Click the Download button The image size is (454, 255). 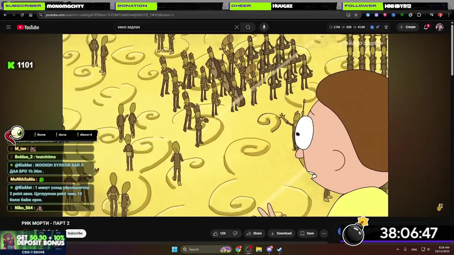[281, 233]
